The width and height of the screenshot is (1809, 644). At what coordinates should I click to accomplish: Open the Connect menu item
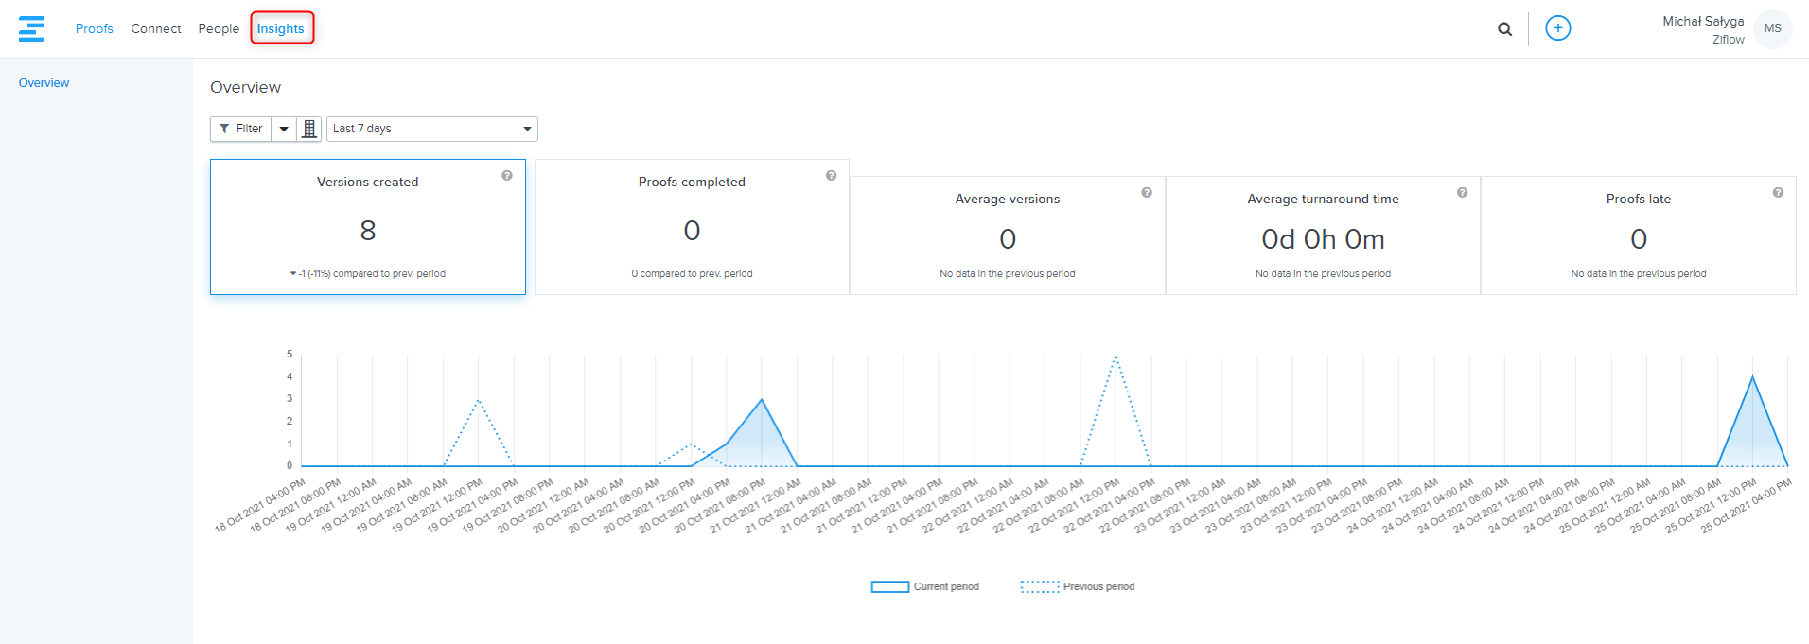156,28
